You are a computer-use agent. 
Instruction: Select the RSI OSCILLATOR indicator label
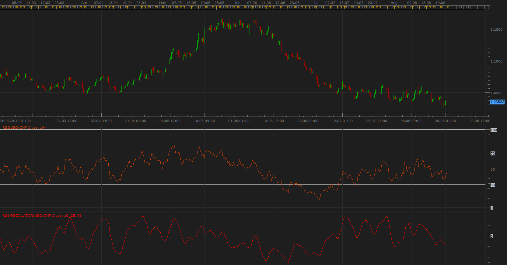[42, 216]
